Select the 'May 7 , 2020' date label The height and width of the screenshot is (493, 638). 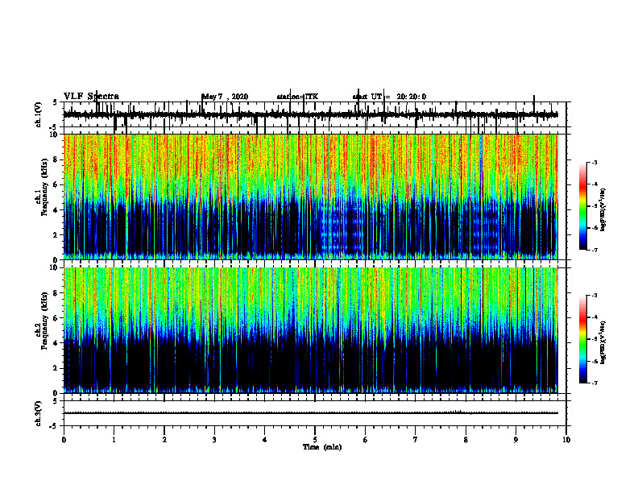point(225,97)
